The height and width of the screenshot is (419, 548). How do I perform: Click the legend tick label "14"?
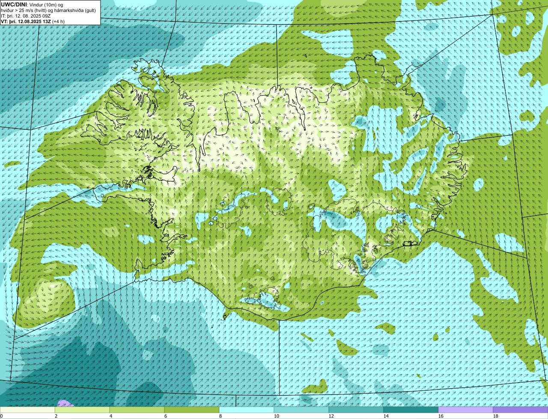click(x=386, y=416)
